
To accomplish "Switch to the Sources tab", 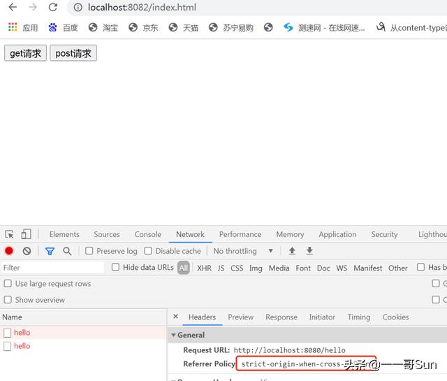I will pos(107,234).
